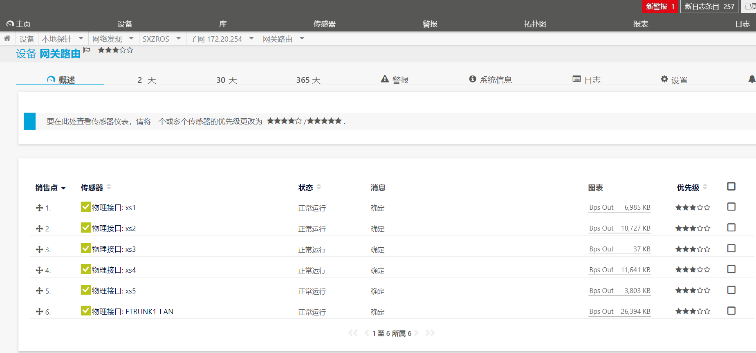Click move handle icon for row 6
The width and height of the screenshot is (756, 353).
click(x=39, y=312)
